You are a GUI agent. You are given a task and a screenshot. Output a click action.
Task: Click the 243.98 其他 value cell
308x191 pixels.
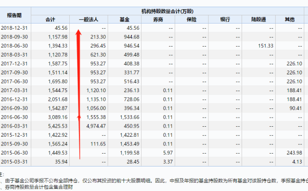click(294, 153)
